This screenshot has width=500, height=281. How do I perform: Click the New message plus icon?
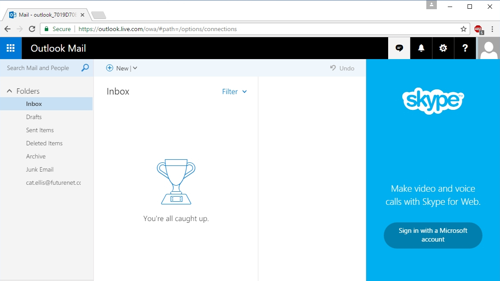[109, 68]
